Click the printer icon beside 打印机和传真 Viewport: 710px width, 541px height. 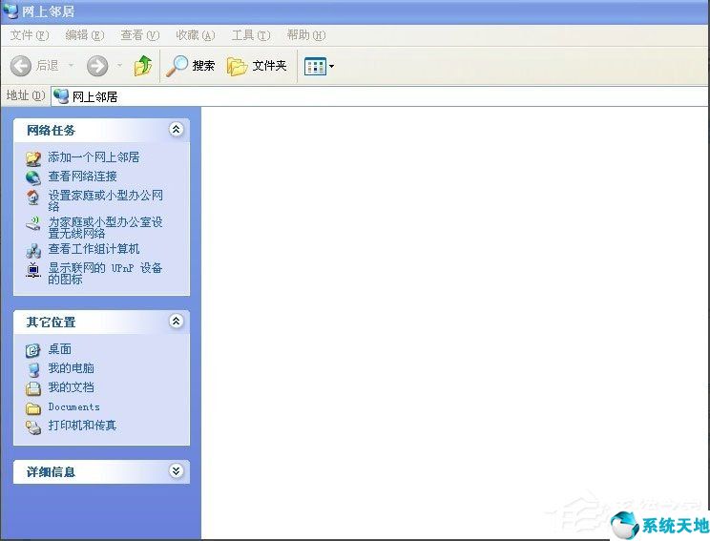(33, 427)
